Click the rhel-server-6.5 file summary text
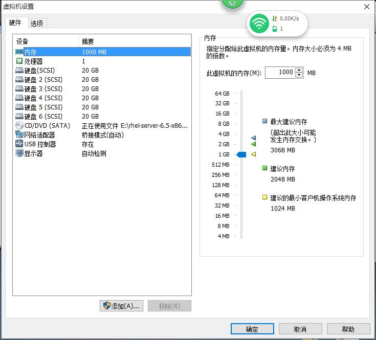Image resolution: width=376 pixels, height=340 pixels. coord(135,126)
